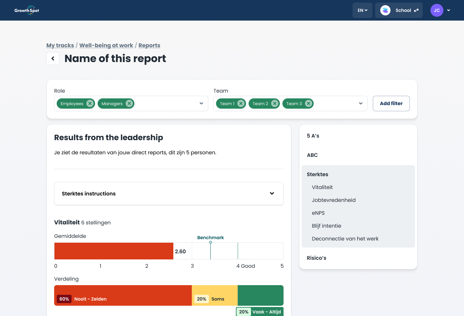The height and width of the screenshot is (316, 464).
Task: Click the blue School workspace icon
Action: click(x=385, y=10)
